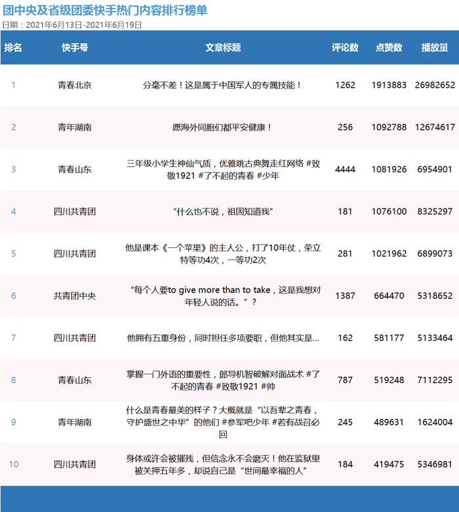The image size is (459, 512).
Task: Select play count 8325297
Action: [435, 212]
